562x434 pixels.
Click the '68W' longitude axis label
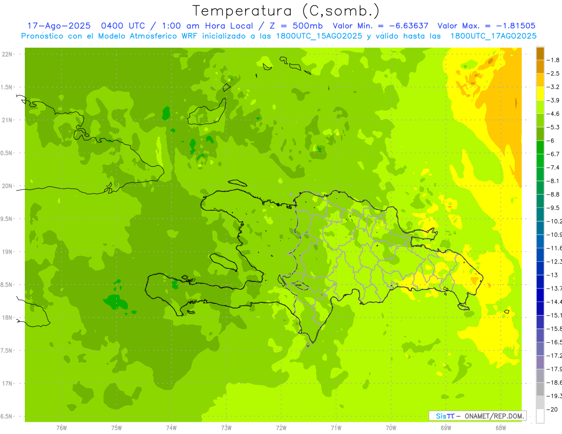500,428
